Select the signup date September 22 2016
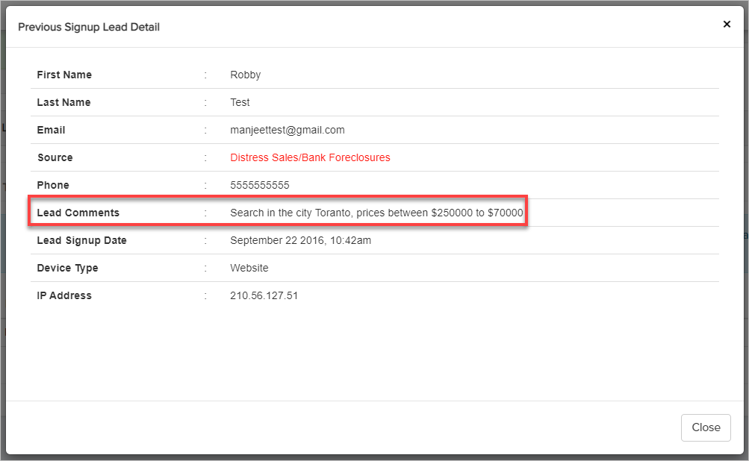This screenshot has width=749, height=461. [300, 240]
